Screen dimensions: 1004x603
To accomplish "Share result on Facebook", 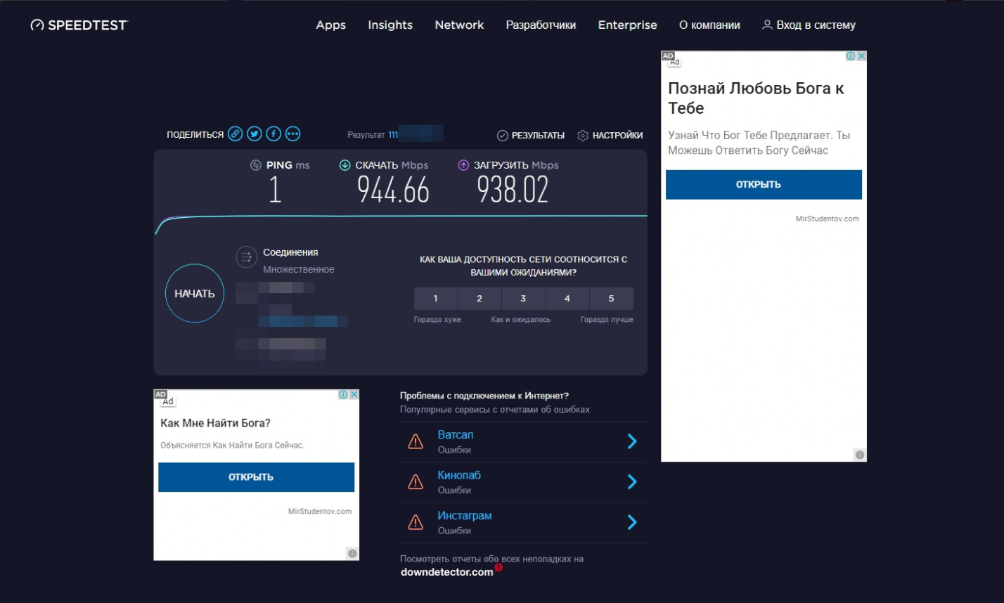I will [x=273, y=134].
